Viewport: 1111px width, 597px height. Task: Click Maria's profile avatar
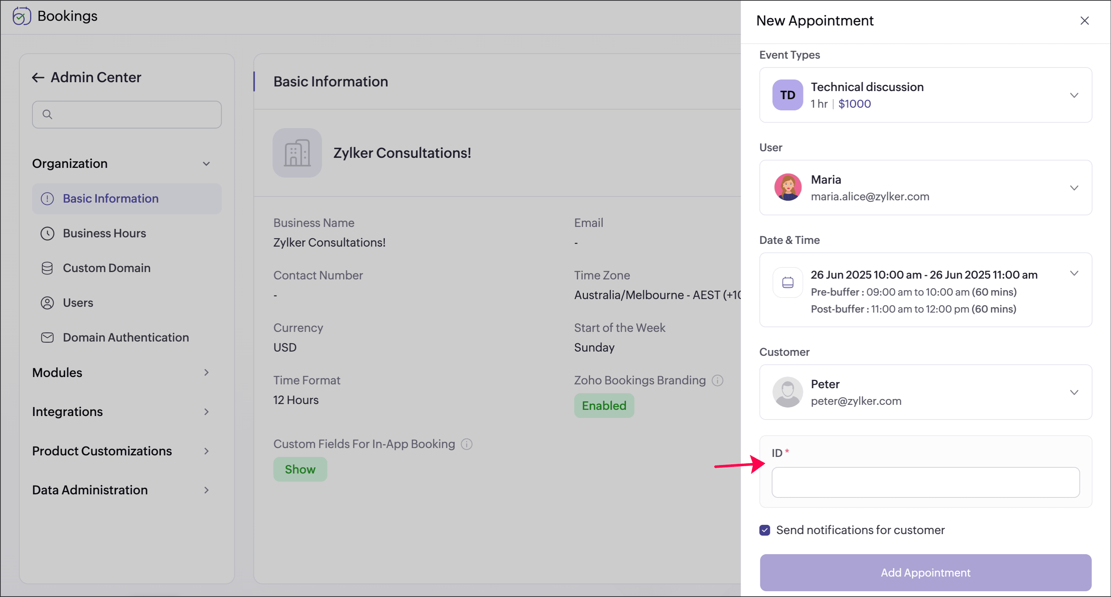[x=788, y=188]
